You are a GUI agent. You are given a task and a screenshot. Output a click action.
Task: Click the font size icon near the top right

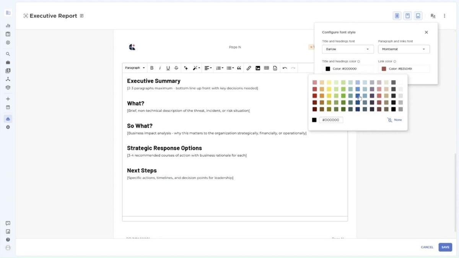tap(433, 16)
